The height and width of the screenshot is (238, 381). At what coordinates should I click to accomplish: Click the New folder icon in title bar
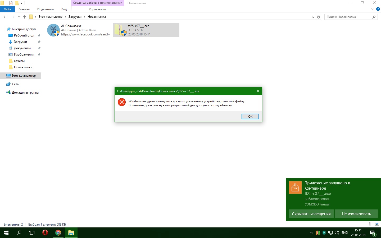[x=17, y=3]
